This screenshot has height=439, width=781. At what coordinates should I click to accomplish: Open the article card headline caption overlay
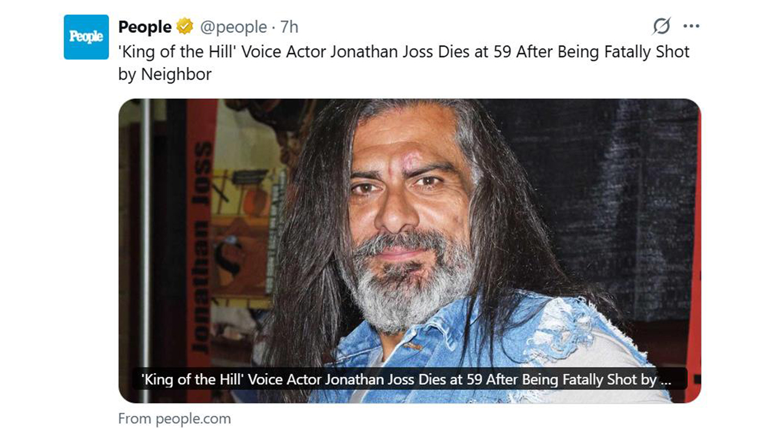406,379
